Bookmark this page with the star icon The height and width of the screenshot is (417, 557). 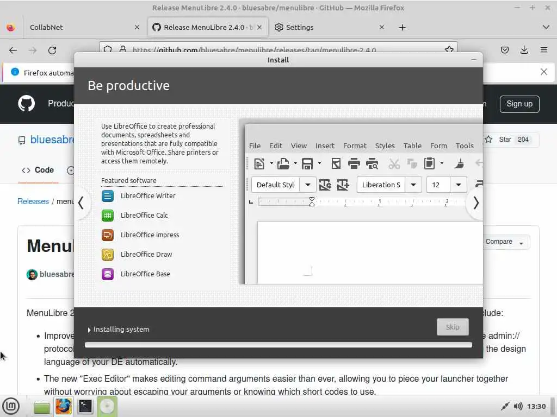pyautogui.click(x=449, y=49)
